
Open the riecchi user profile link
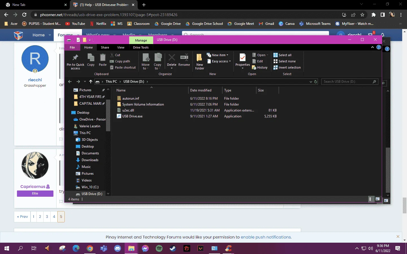[x=35, y=80]
